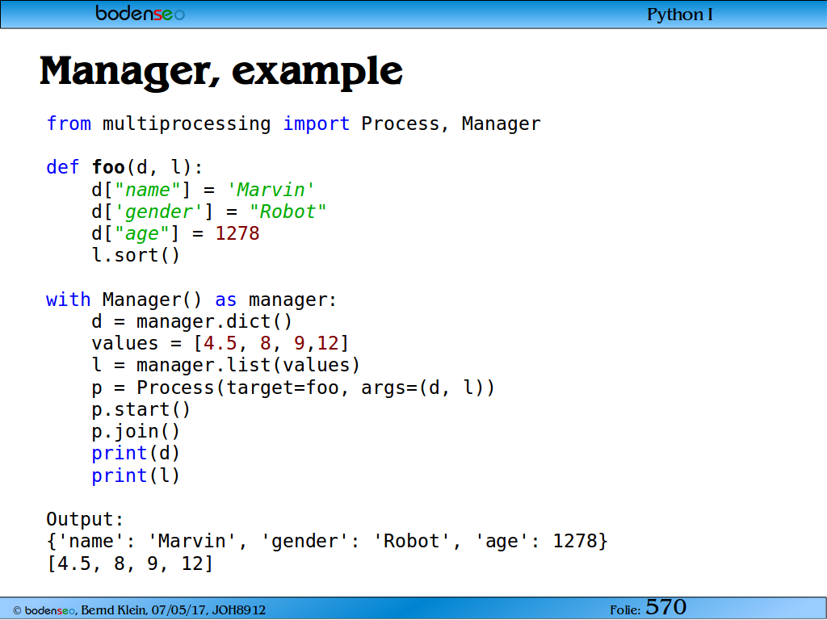Image resolution: width=827 pixels, height=620 pixels.
Task: Click the 'Python I' header title
Action: point(680,15)
